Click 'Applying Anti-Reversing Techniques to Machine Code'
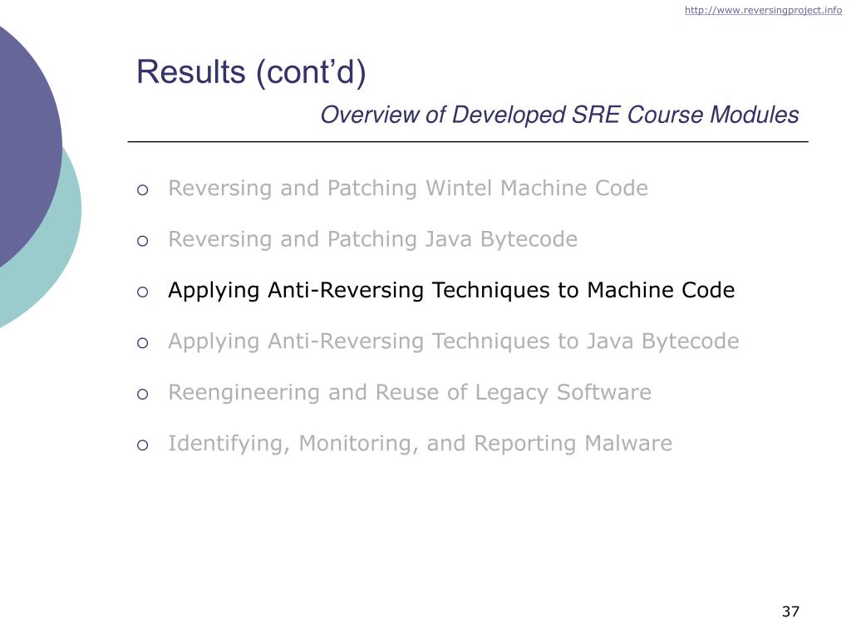Viewport: 851px width, 638px height. [x=451, y=290]
